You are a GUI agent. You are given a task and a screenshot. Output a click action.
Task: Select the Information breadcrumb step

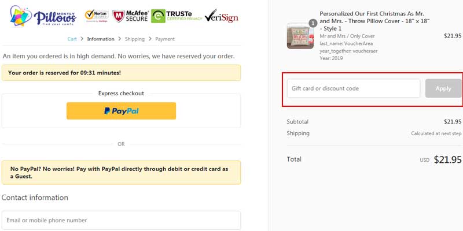tap(101, 39)
